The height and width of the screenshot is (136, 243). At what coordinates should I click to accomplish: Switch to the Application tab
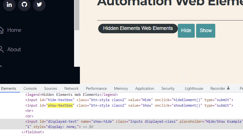pyautogui.click(x=145, y=88)
